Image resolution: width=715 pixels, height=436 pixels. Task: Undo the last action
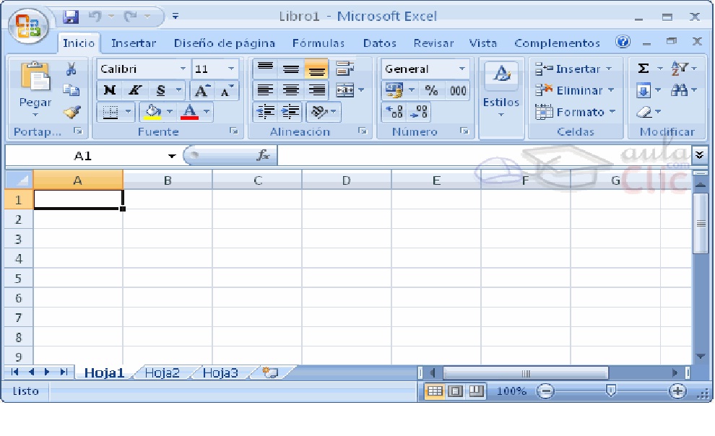(x=95, y=17)
